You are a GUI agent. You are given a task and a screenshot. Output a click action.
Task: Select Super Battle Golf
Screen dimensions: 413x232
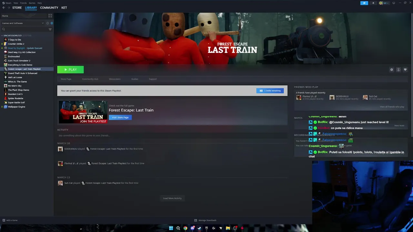coord(16,102)
